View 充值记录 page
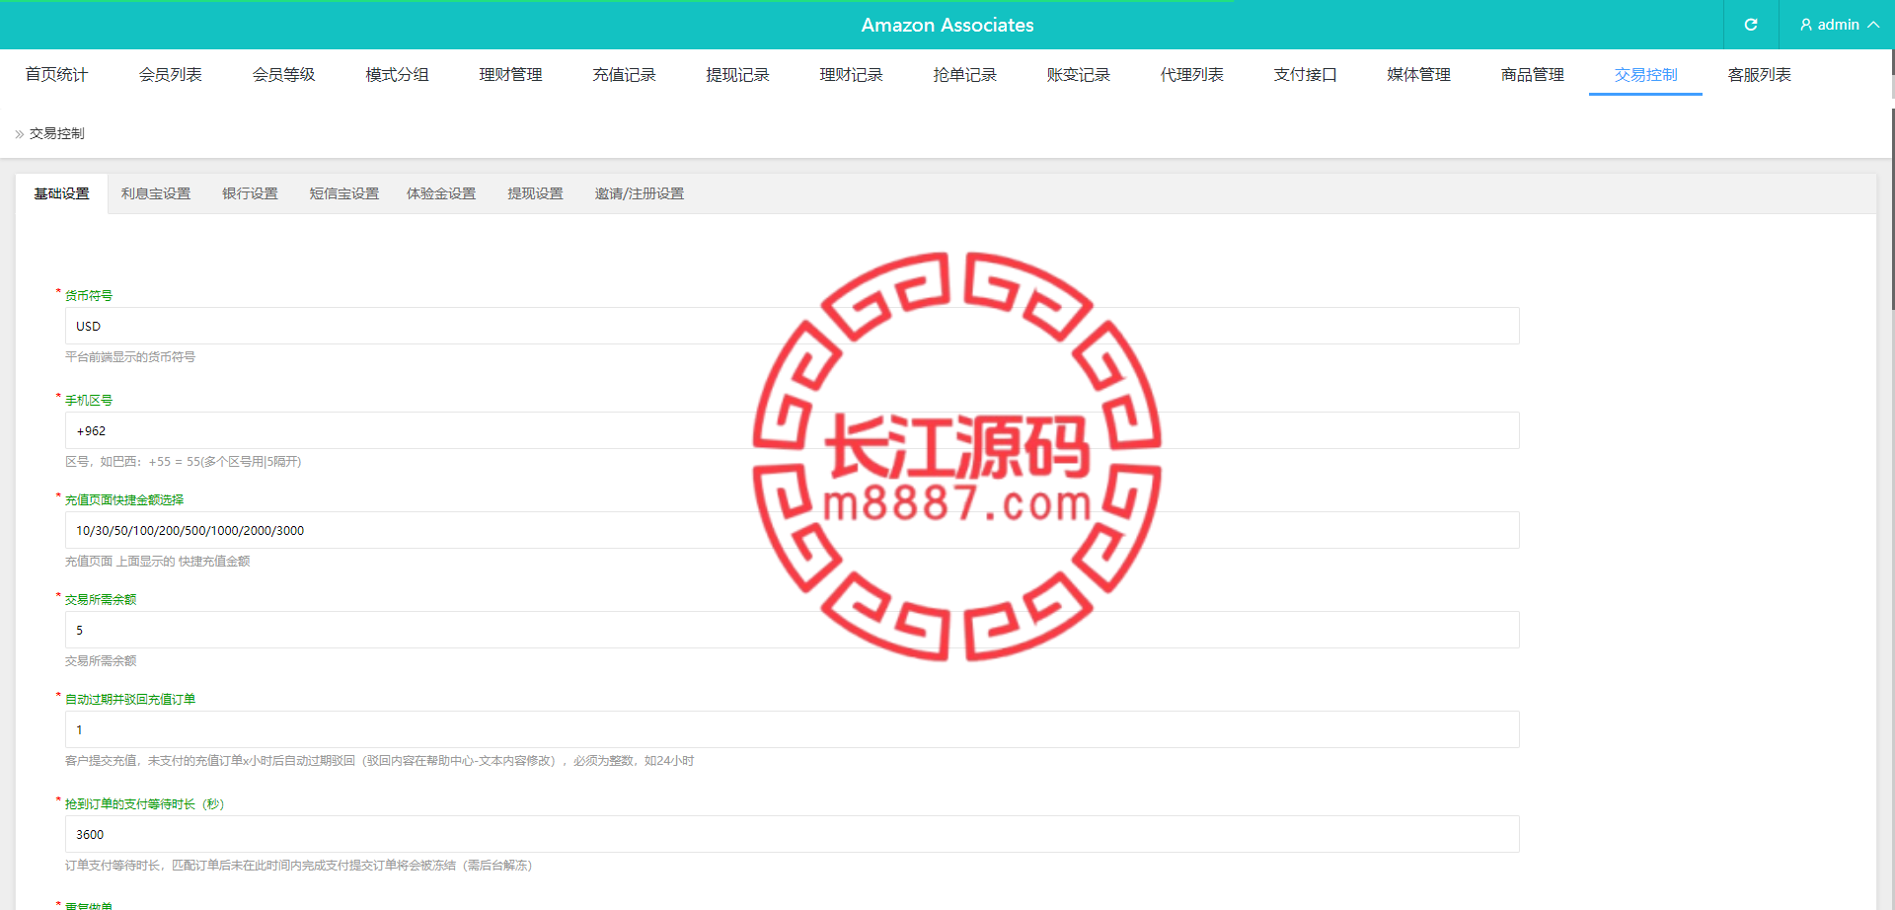 624,75
